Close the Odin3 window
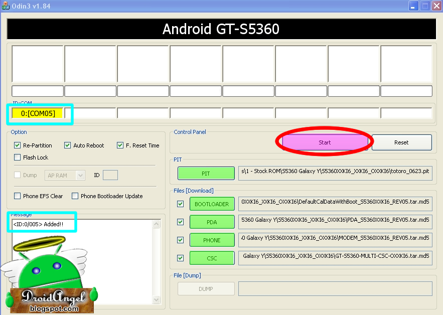 click(436, 6)
